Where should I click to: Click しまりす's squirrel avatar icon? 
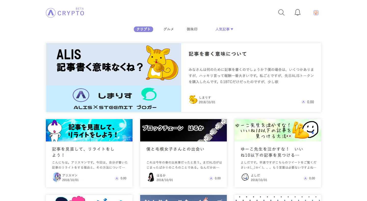pyautogui.click(x=193, y=99)
